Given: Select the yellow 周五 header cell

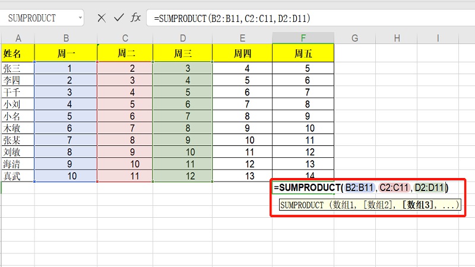Looking at the screenshot, I should pyautogui.click(x=303, y=53).
